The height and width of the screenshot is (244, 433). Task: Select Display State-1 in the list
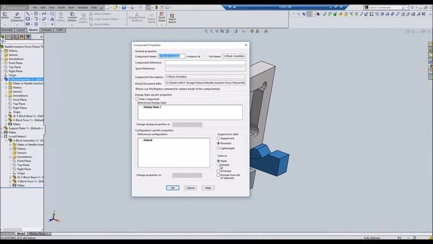(152, 107)
